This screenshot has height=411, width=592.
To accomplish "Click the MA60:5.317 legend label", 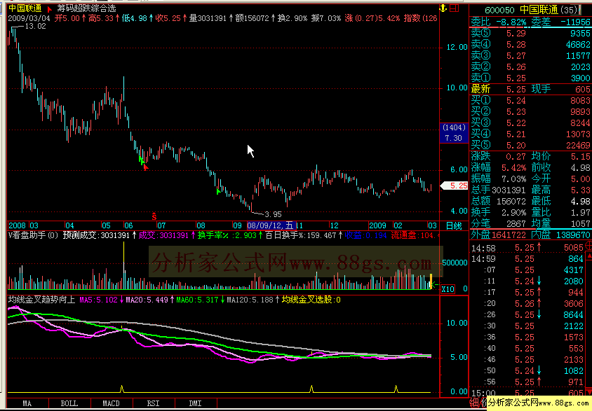I will tap(198, 300).
